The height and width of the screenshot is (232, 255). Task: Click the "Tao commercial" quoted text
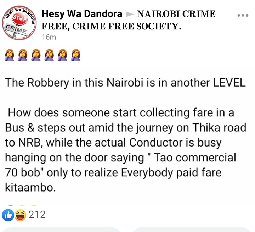click(x=195, y=158)
